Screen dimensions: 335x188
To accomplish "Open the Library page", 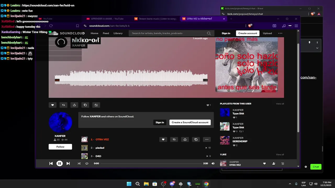I will (x=118, y=33).
